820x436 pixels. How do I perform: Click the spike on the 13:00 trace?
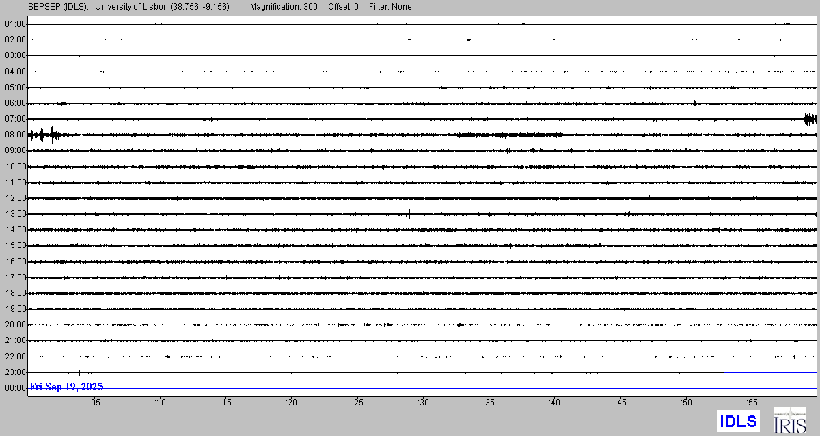pyautogui.click(x=409, y=214)
